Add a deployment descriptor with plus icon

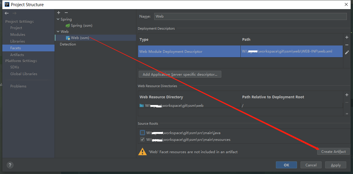(x=347, y=37)
